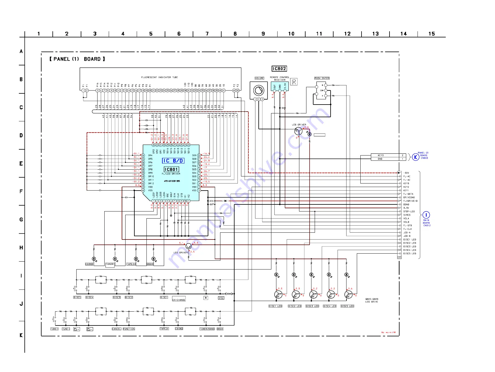Click the DRIVEGND pin label
The width and height of the screenshot is (495, 372).
(409, 198)
